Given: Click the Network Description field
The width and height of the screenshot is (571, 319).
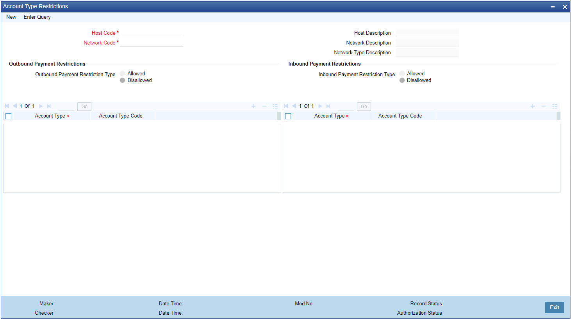Looking at the screenshot, I should [x=427, y=43].
